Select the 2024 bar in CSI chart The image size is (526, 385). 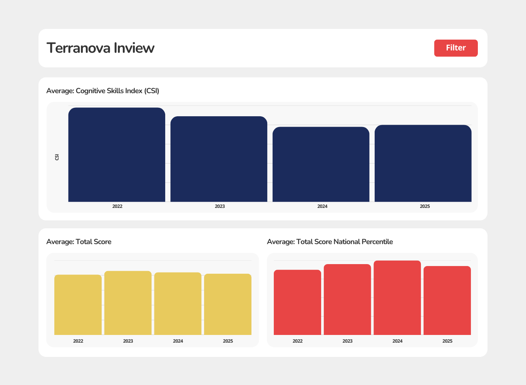point(321,164)
